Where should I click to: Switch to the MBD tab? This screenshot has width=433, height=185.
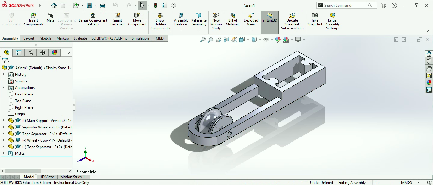160,38
